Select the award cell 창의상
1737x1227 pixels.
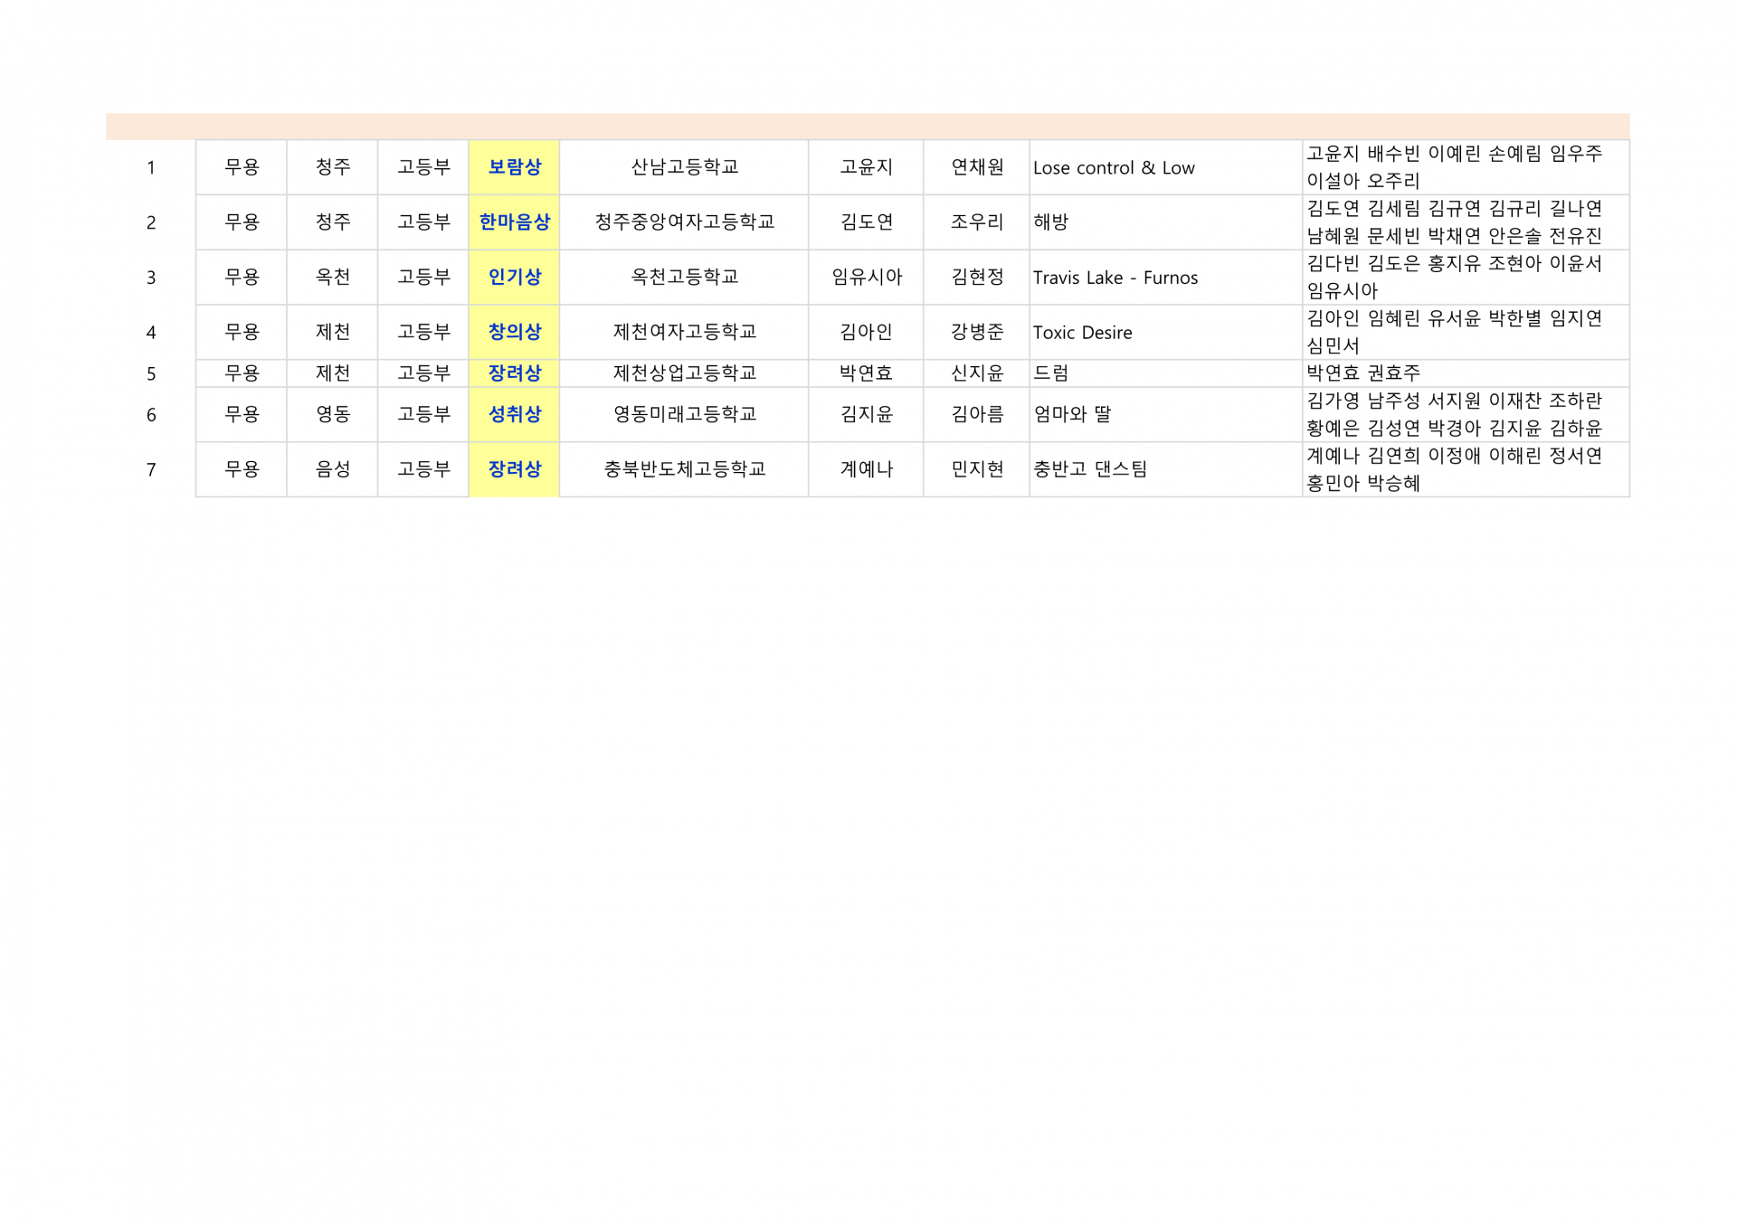[514, 332]
